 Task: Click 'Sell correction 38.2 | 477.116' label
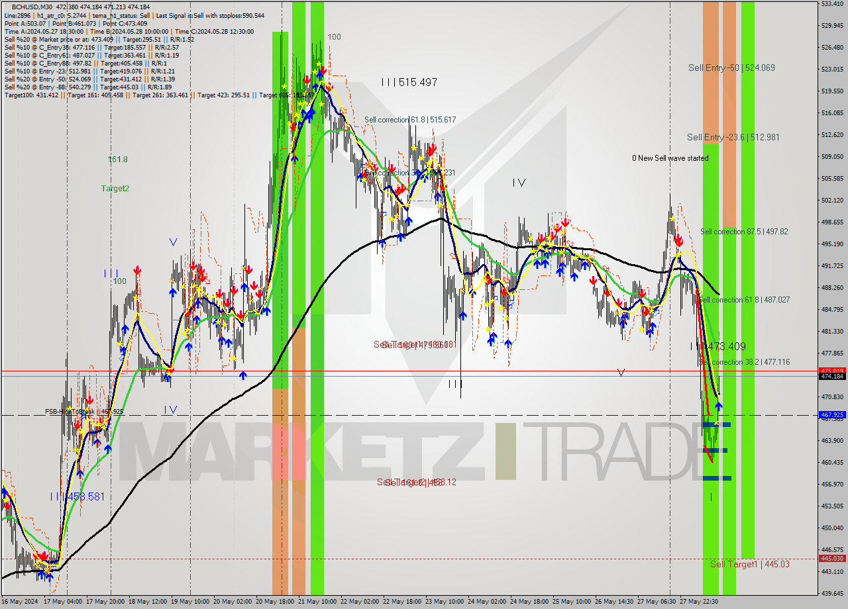click(x=745, y=362)
